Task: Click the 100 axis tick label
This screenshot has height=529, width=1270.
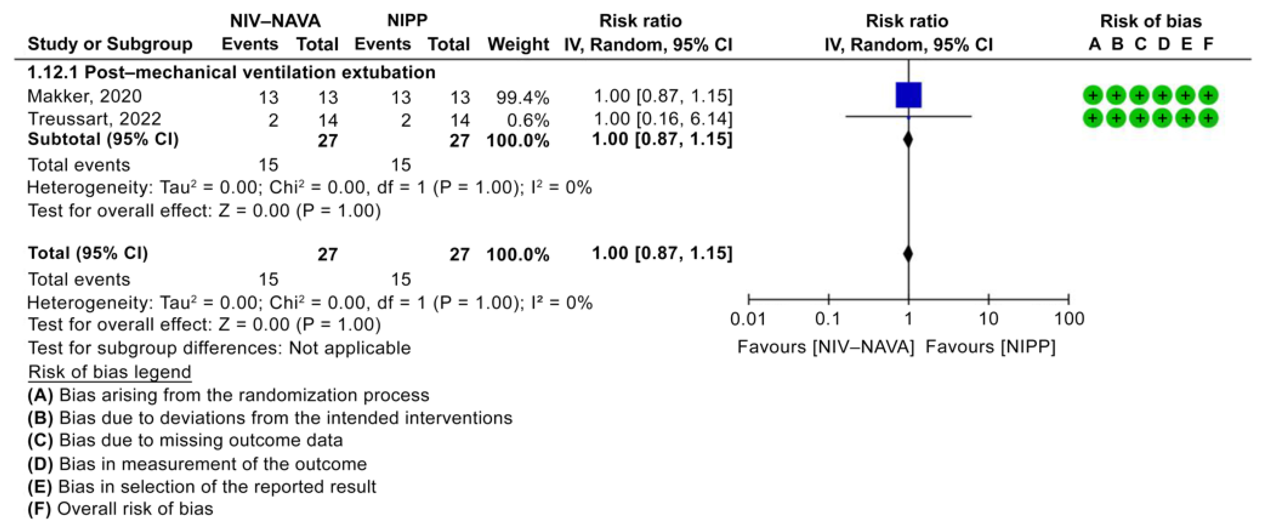Action: [1069, 319]
